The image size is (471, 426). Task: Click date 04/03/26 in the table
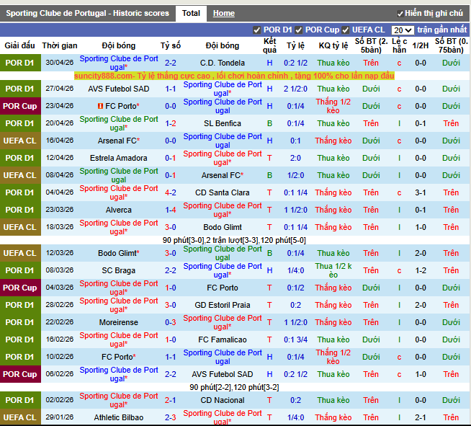pos(60,288)
